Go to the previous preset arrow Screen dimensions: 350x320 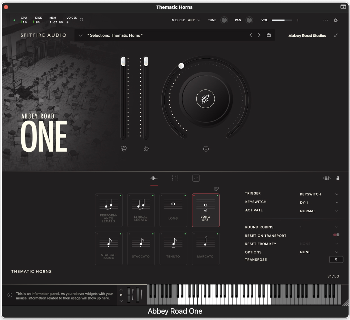pos(250,35)
